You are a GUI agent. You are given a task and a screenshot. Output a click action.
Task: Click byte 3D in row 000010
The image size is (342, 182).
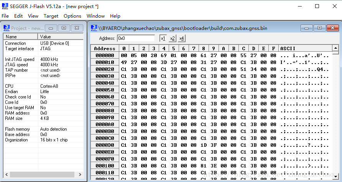164,62
